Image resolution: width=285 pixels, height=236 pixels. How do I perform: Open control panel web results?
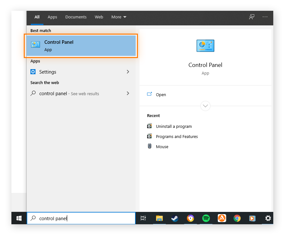tap(81, 94)
